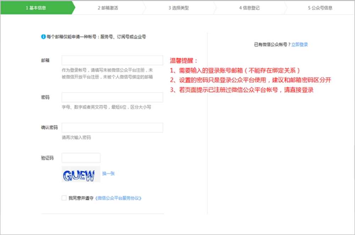Focus the 密码 password input field
This screenshot has height=235, width=355.
[113, 97]
